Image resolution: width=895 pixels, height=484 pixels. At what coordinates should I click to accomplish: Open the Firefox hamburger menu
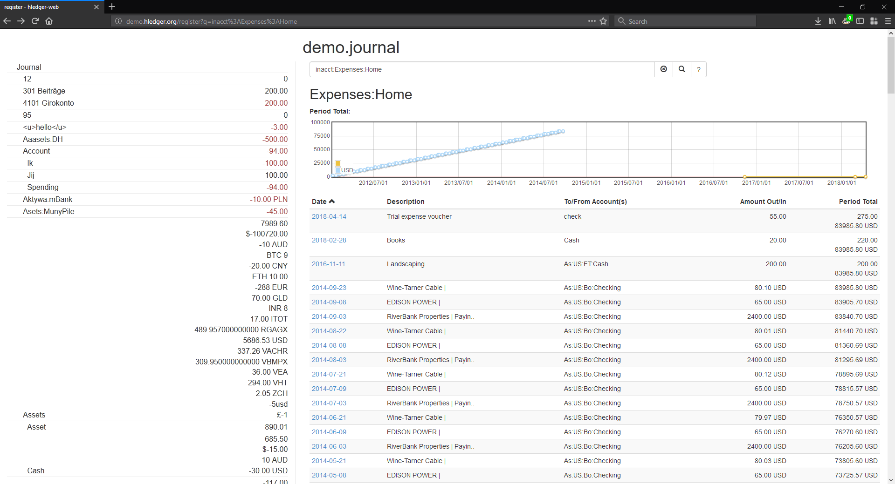coord(888,21)
